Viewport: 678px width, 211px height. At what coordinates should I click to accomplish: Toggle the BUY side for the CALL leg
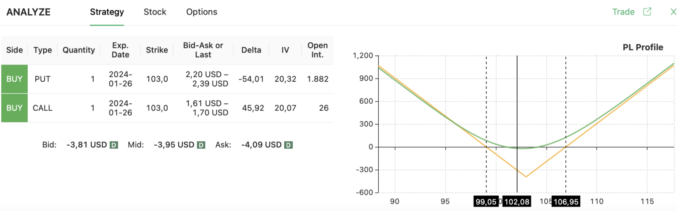point(15,108)
